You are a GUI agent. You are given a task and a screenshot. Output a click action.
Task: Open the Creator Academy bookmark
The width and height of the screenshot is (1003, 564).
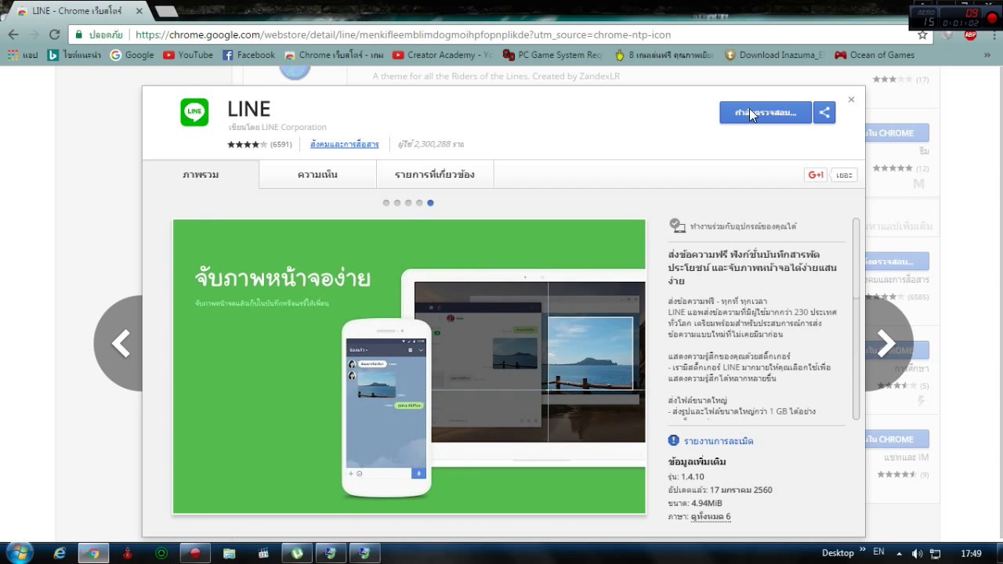click(443, 55)
